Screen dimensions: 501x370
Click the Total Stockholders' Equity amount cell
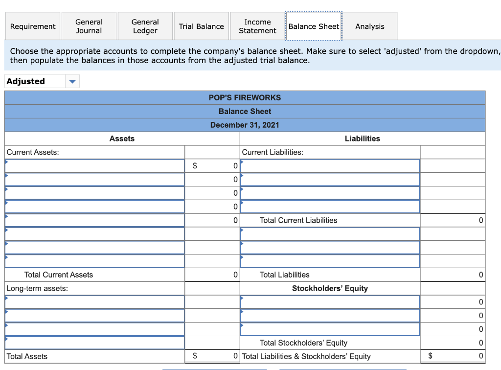click(x=452, y=343)
